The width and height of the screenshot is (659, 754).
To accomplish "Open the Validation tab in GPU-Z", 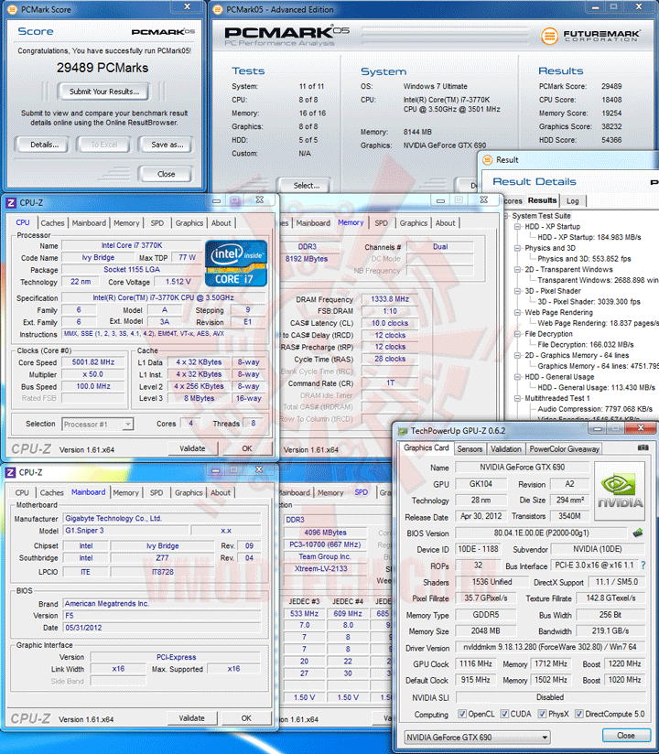I will click(x=505, y=448).
